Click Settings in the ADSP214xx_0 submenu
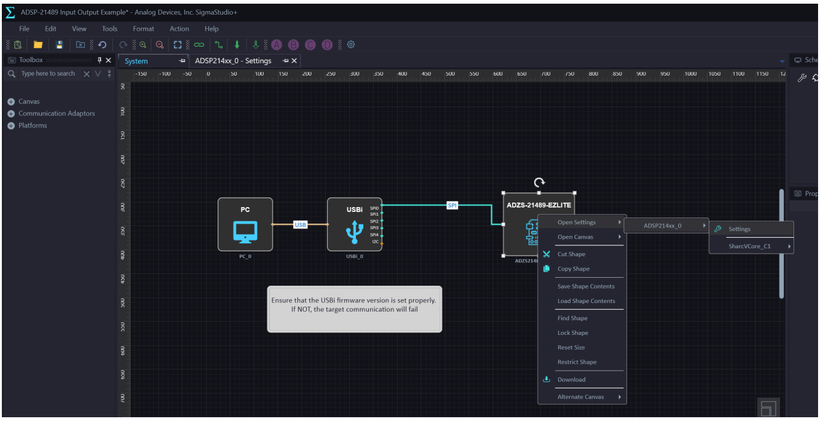823x424 pixels. tap(752, 229)
